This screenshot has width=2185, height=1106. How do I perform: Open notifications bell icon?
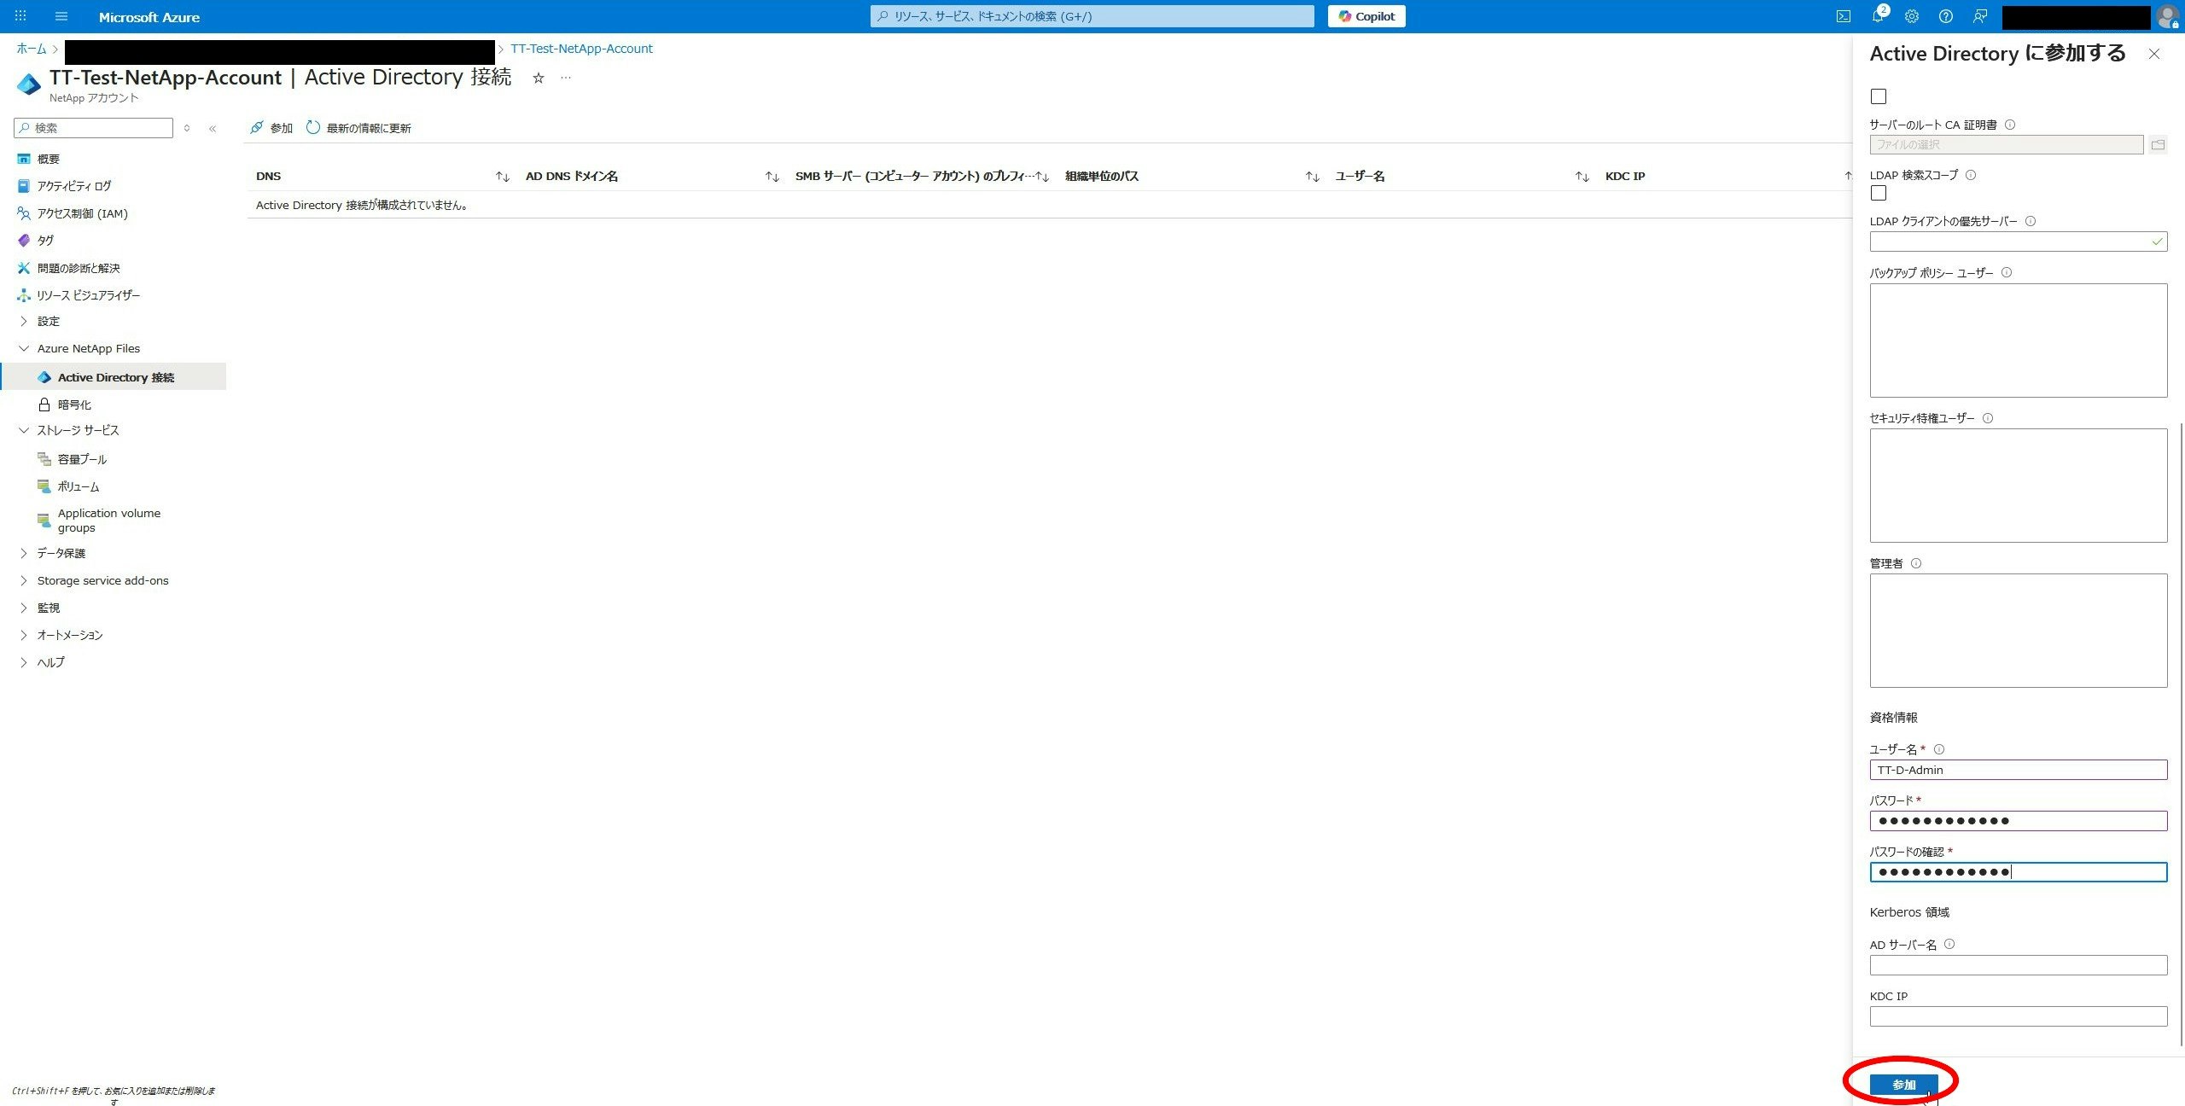tap(1877, 16)
